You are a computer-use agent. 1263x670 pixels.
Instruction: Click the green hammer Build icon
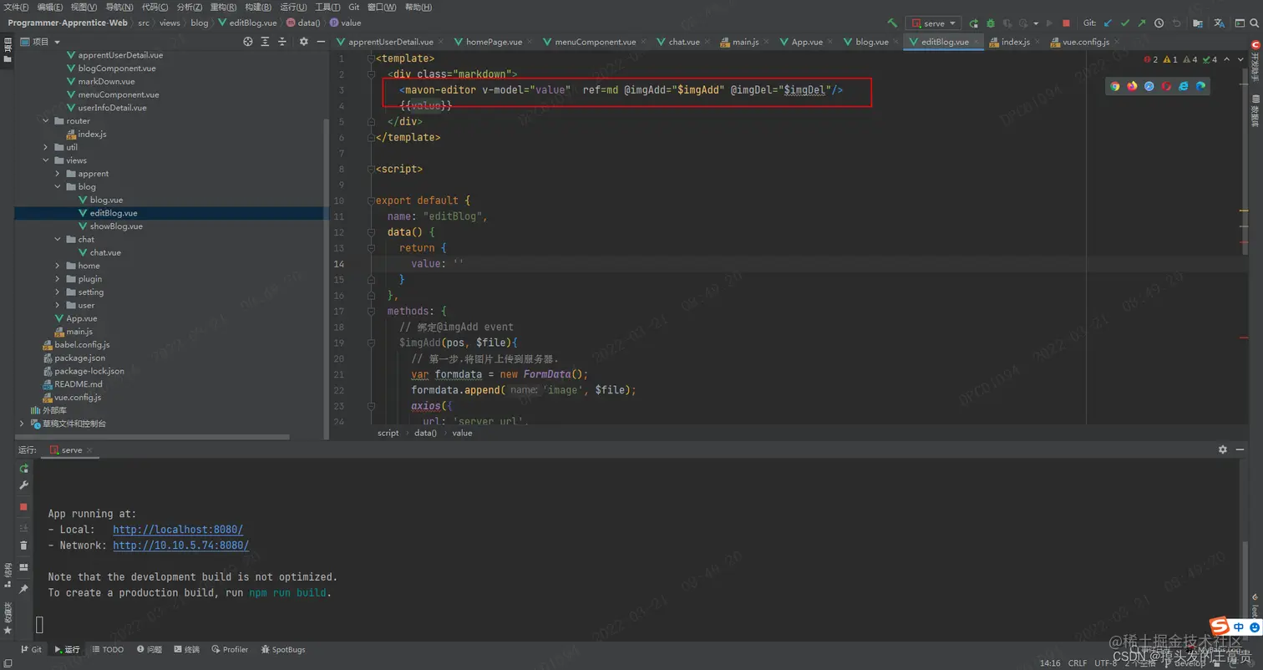(893, 23)
